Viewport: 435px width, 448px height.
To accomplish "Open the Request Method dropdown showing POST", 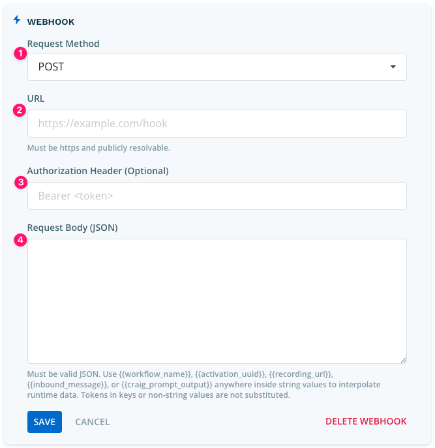I will (217, 67).
